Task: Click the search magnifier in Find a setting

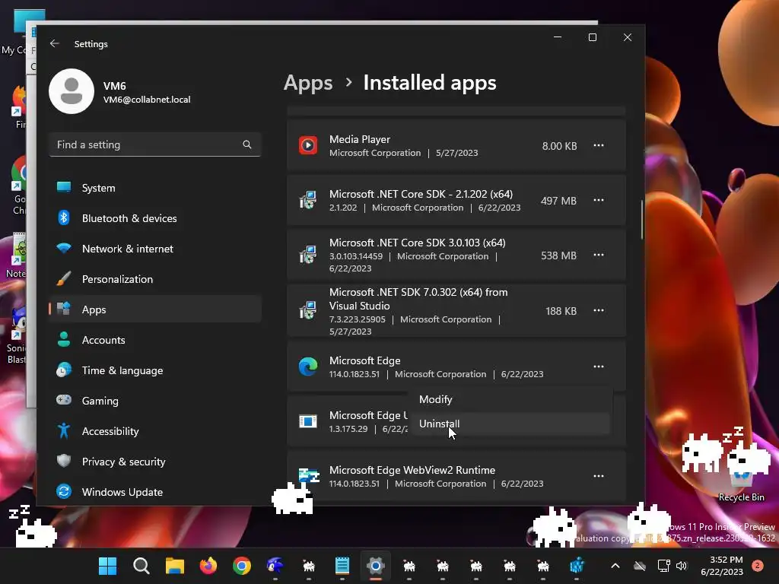Action: pyautogui.click(x=247, y=144)
